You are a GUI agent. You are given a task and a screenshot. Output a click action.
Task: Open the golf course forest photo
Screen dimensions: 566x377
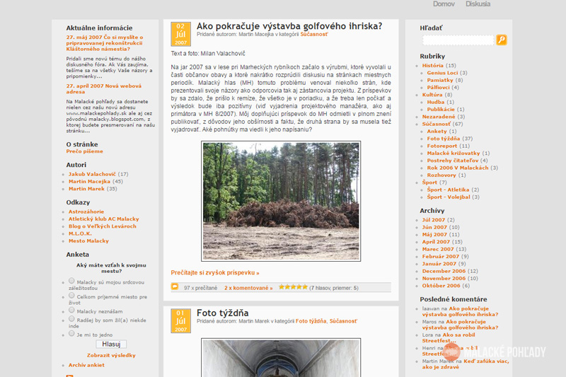pos(281,201)
